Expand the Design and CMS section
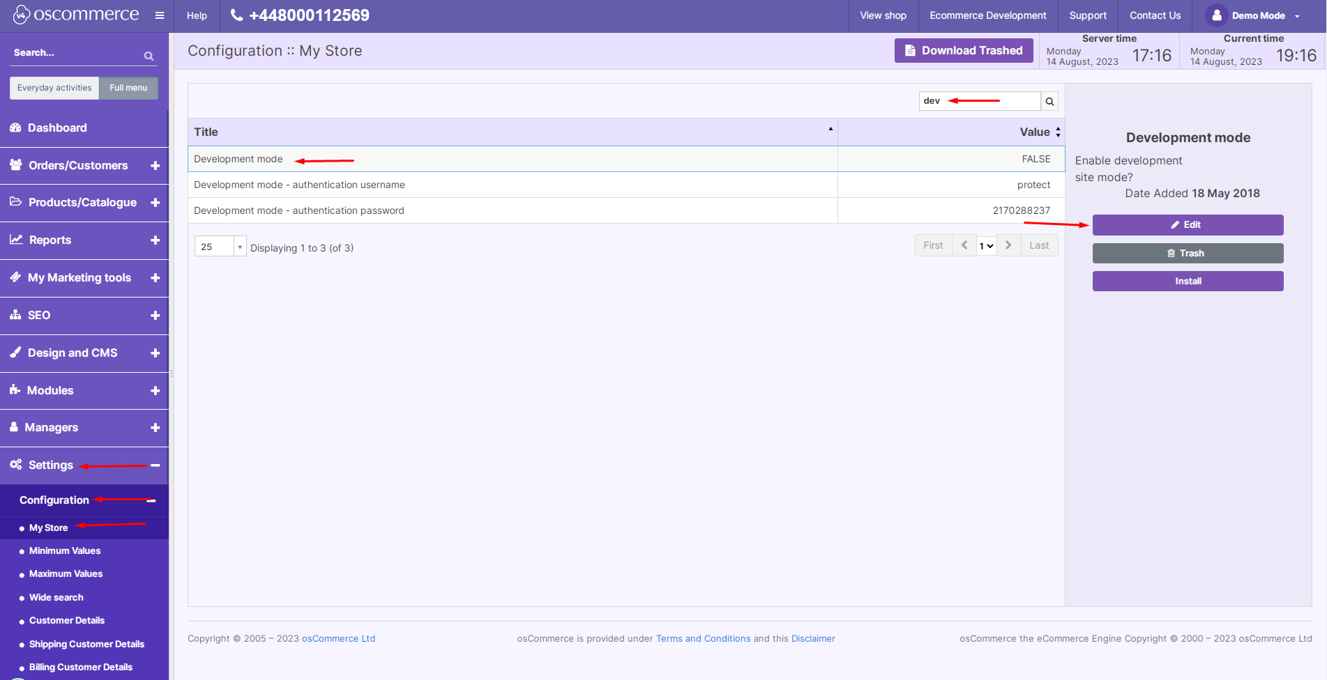 pos(156,353)
